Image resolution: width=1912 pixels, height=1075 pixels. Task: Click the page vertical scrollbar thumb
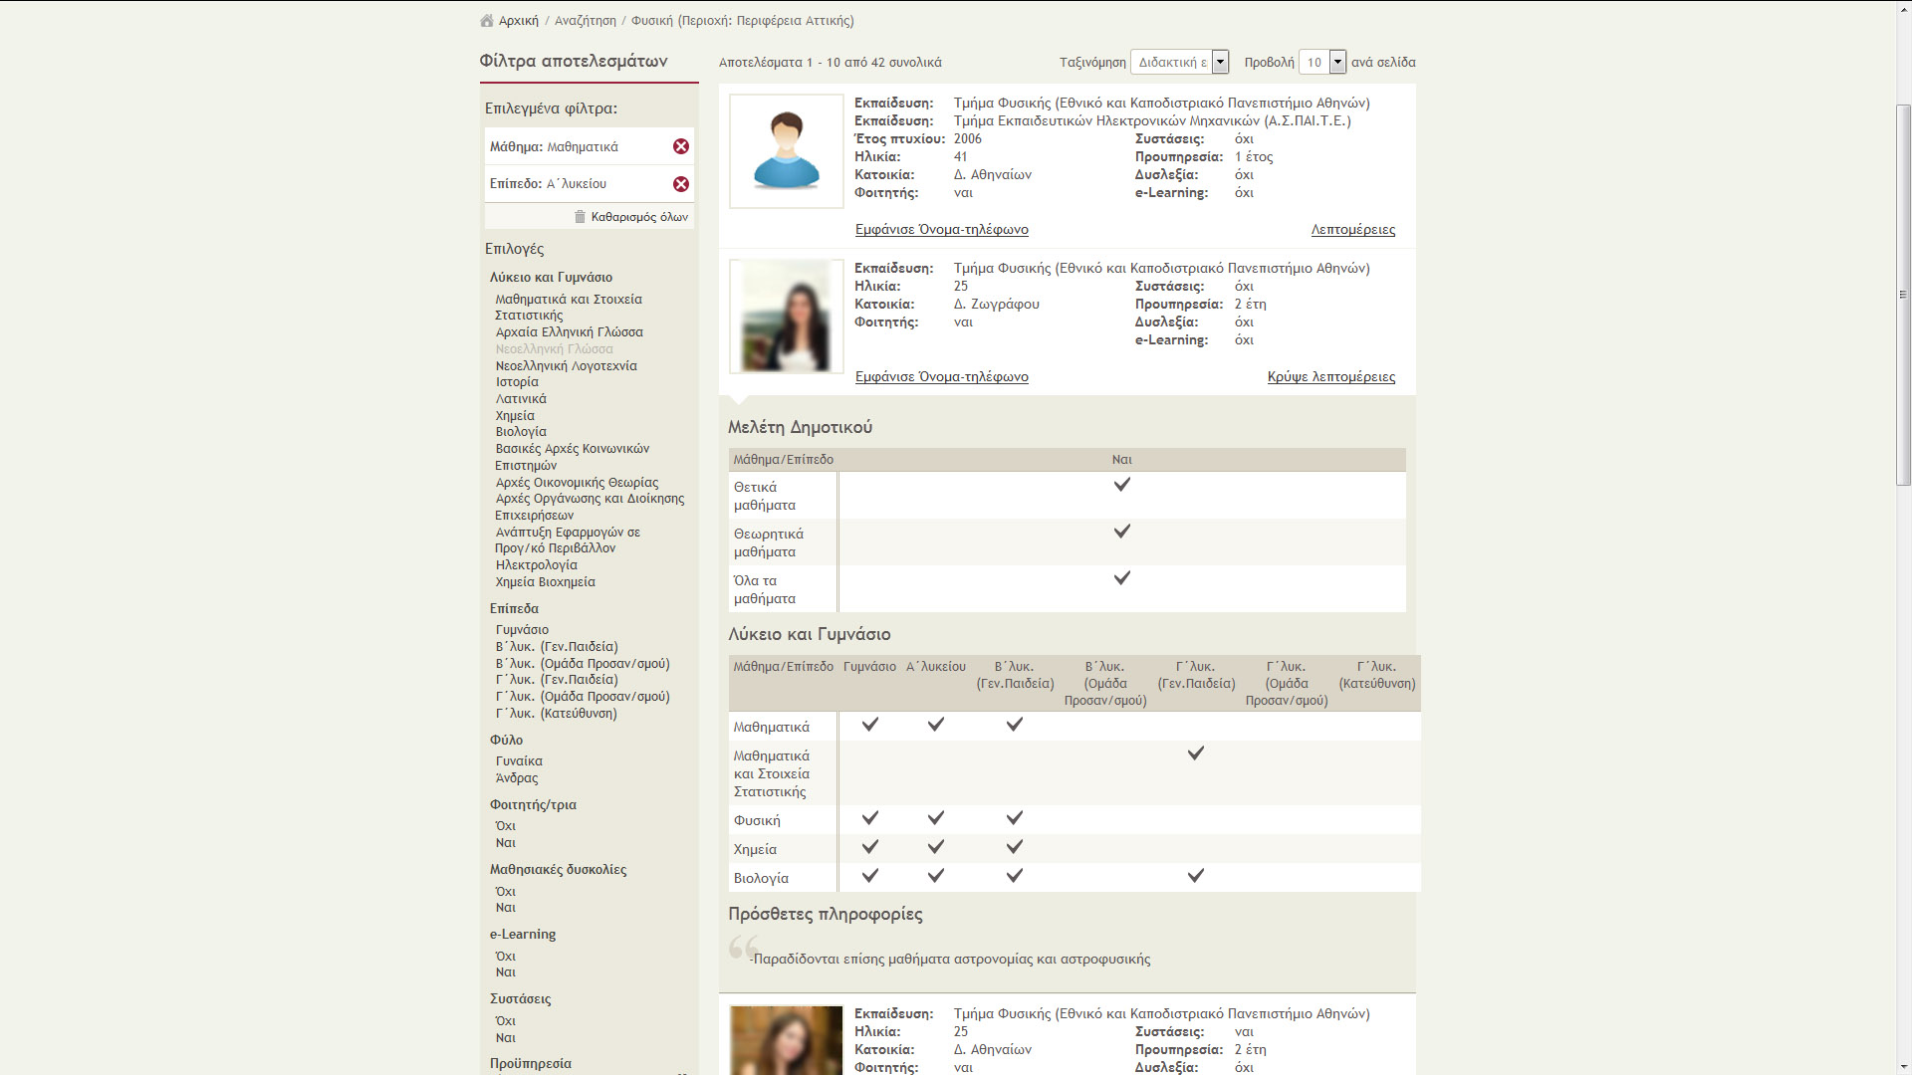click(x=1903, y=294)
